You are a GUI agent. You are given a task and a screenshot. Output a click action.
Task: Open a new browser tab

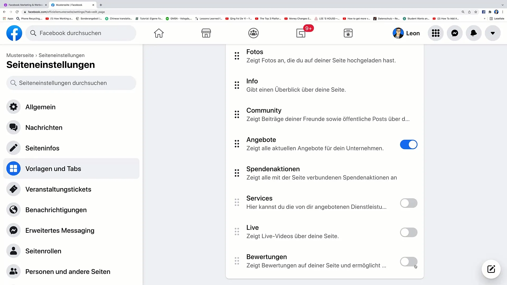pyautogui.click(x=101, y=5)
